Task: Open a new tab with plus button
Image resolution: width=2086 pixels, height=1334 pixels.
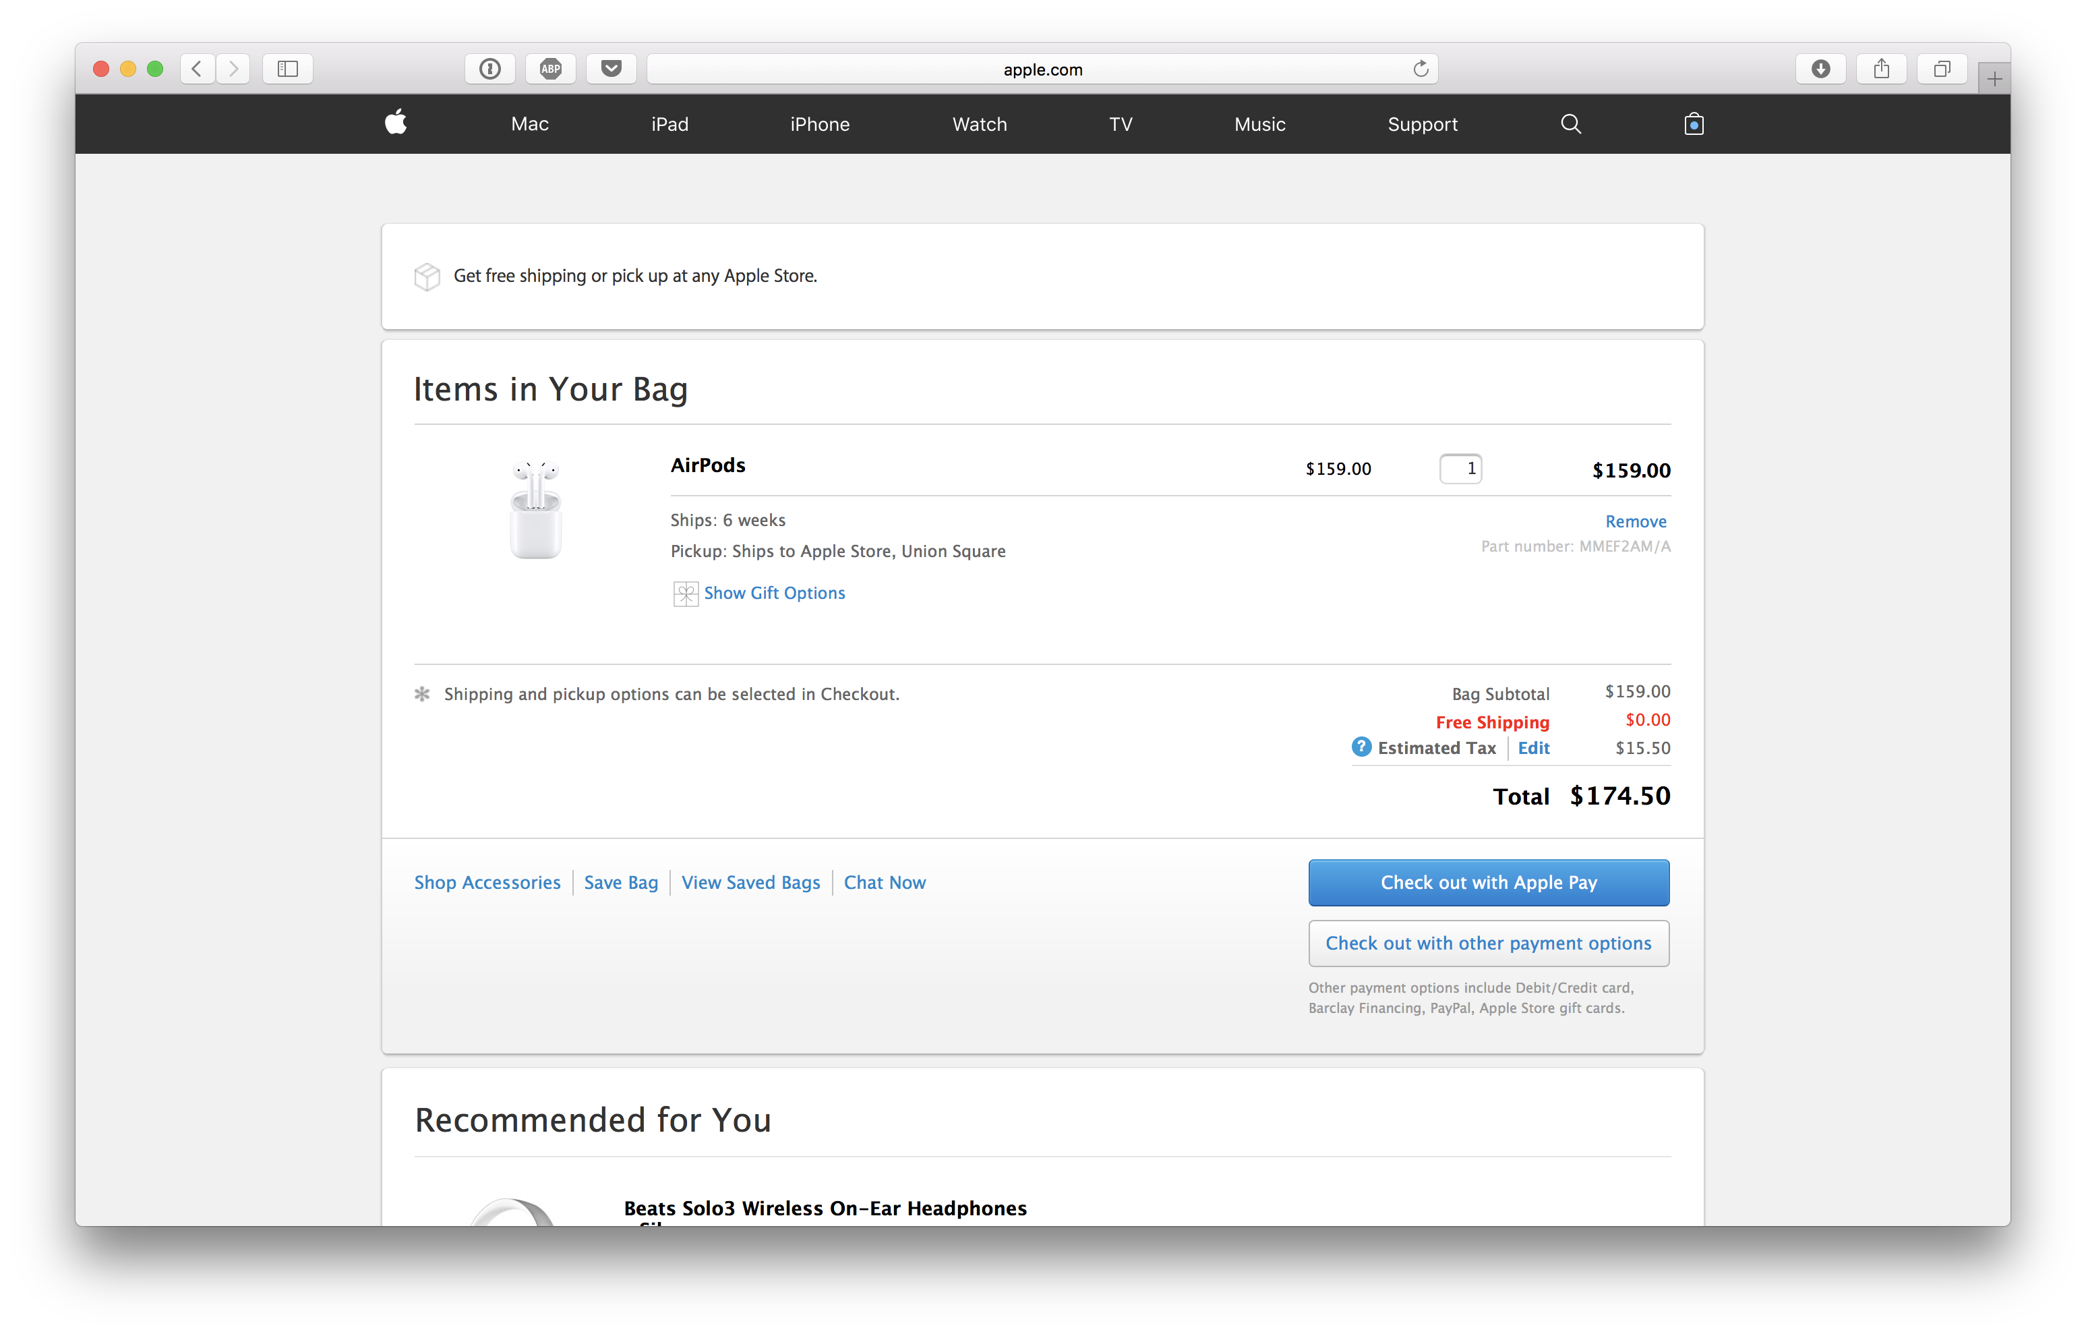Action: point(1994,79)
